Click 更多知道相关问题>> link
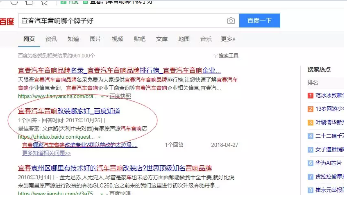347x201 pixels. coord(46,153)
